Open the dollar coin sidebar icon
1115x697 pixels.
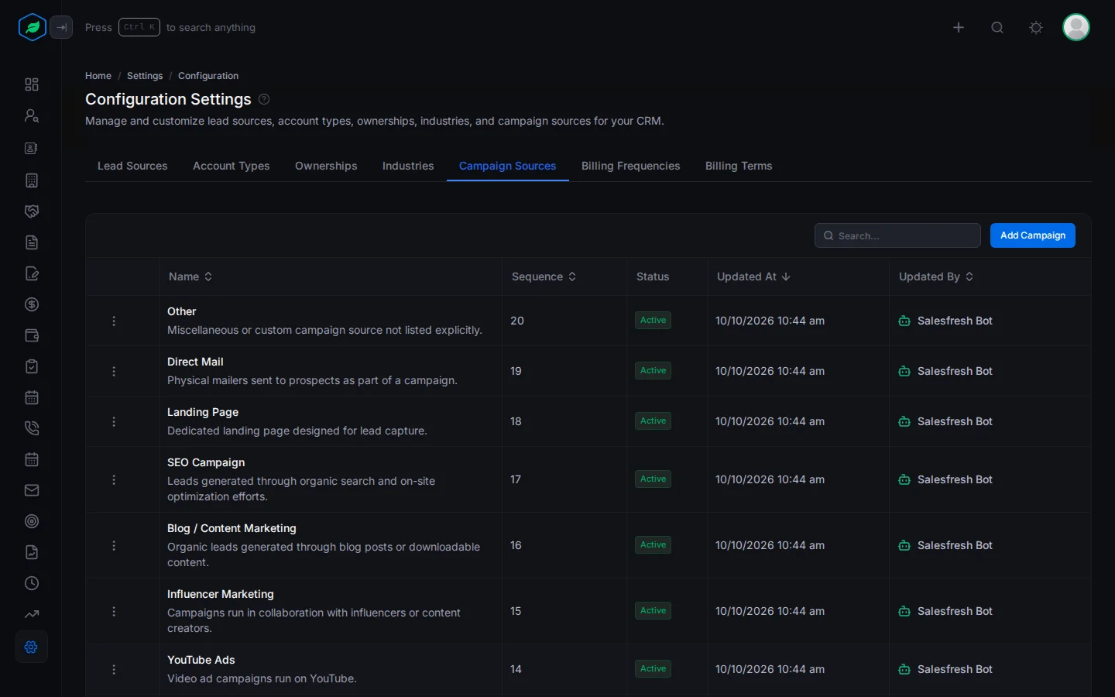(32, 304)
